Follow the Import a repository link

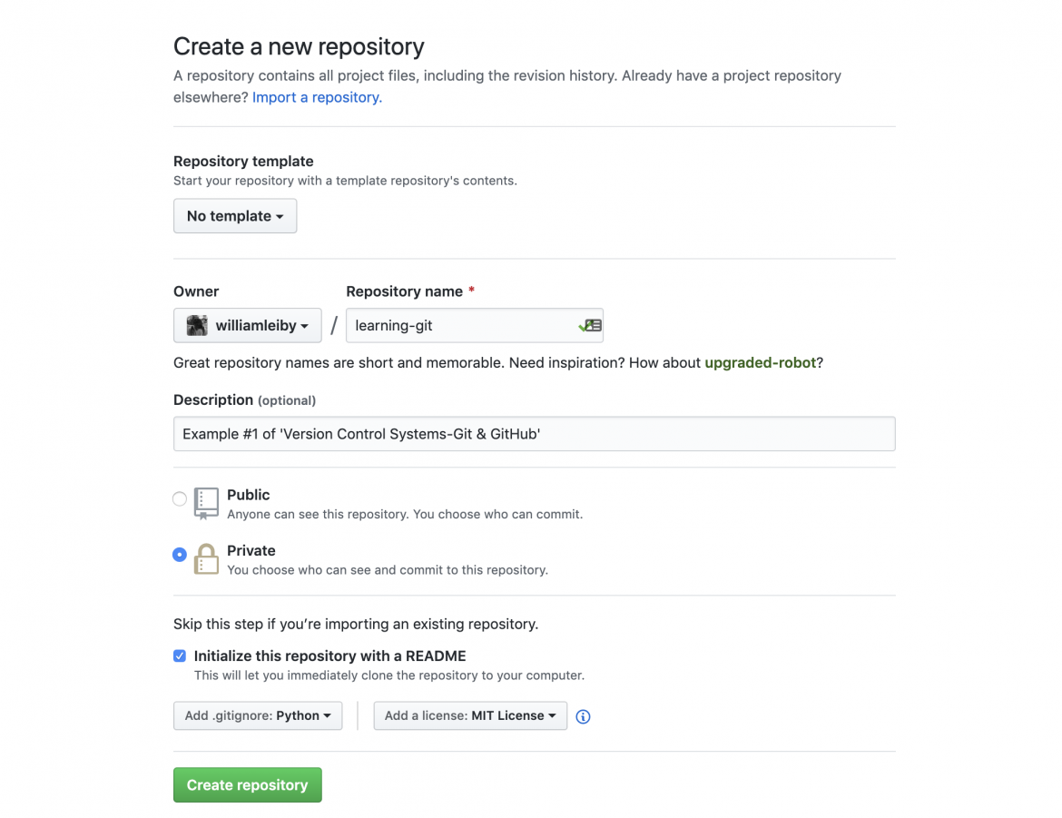click(317, 97)
